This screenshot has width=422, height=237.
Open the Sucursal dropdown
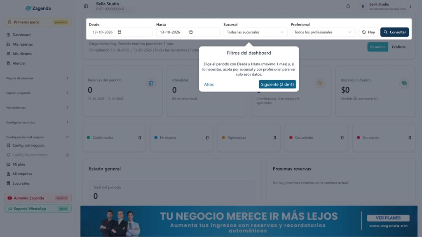point(255,32)
